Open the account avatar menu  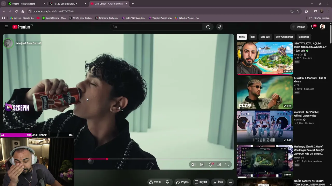point(322,27)
